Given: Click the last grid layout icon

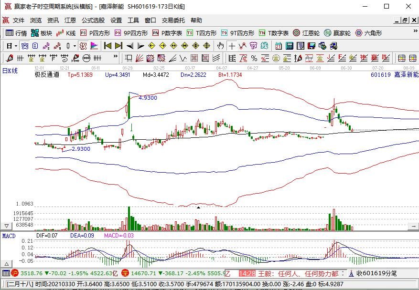Looking at the screenshot, I should pos(413,58).
